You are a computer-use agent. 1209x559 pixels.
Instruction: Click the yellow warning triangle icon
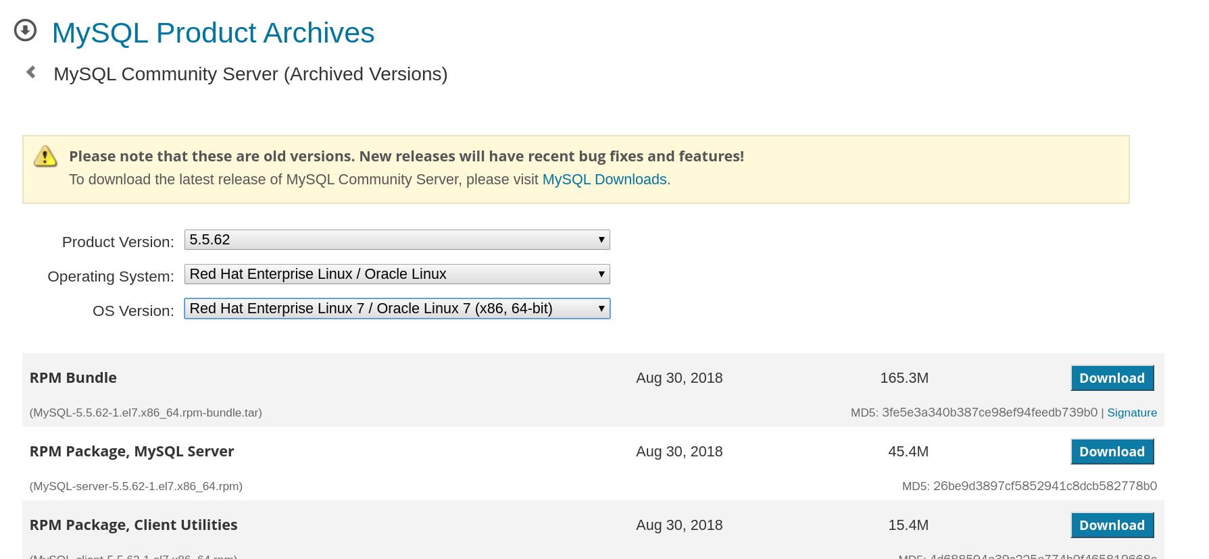pos(45,157)
